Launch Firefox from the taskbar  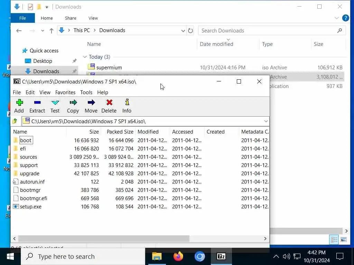pyautogui.click(x=178, y=256)
